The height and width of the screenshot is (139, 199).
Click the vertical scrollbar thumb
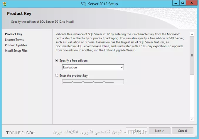pyautogui.click(x=192, y=56)
